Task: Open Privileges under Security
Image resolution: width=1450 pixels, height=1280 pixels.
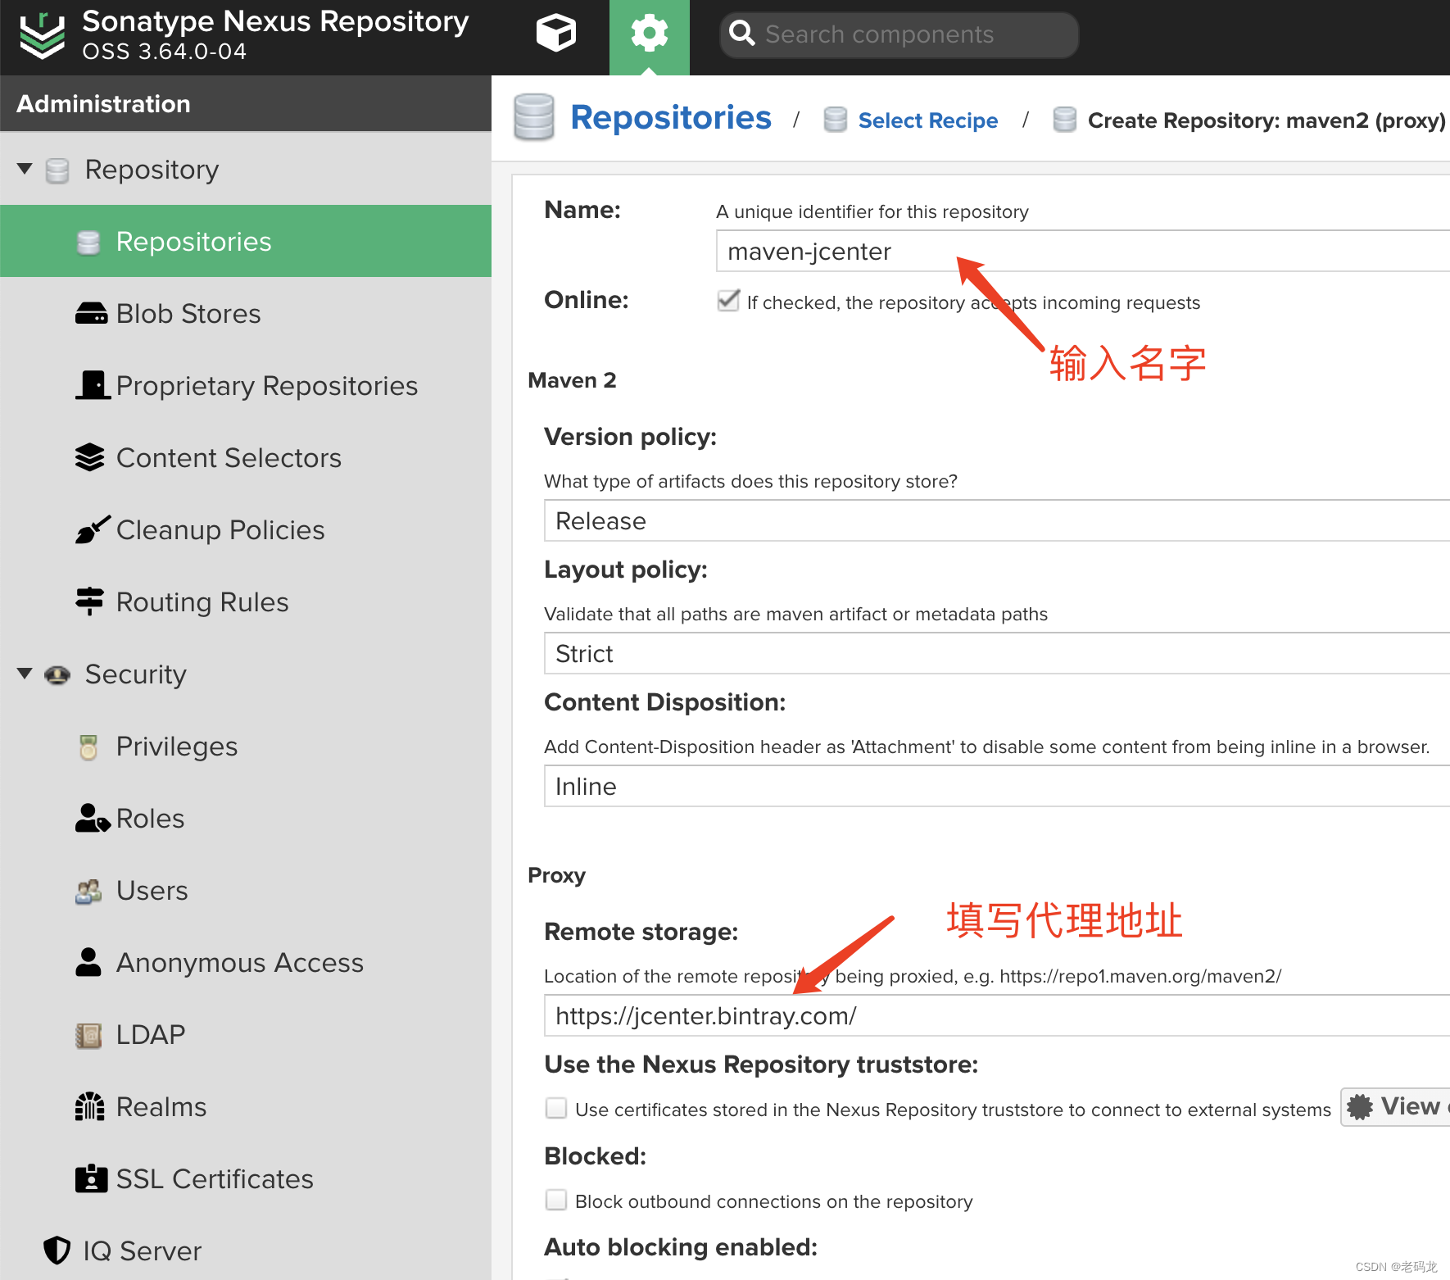Action: [246, 746]
